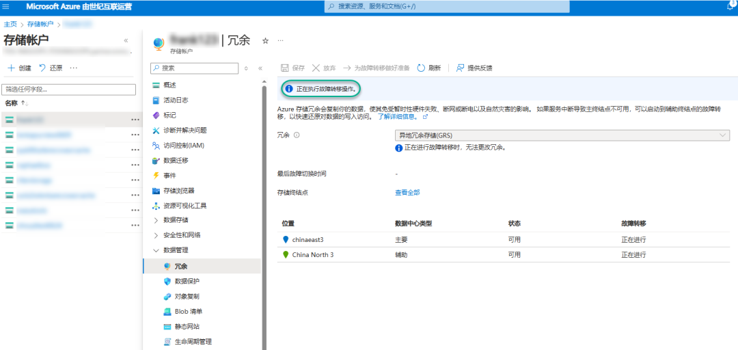
Task: Click the resource menu vertical scrollbar
Action: point(264,217)
